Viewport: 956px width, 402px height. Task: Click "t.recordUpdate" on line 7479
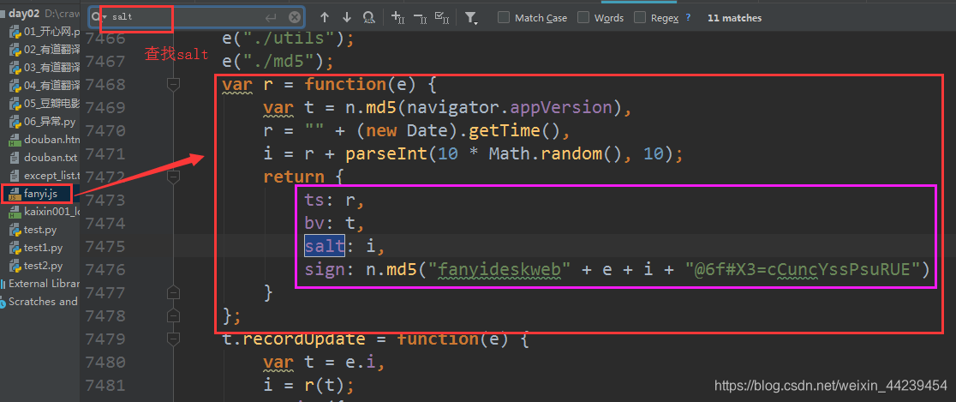[294, 339]
